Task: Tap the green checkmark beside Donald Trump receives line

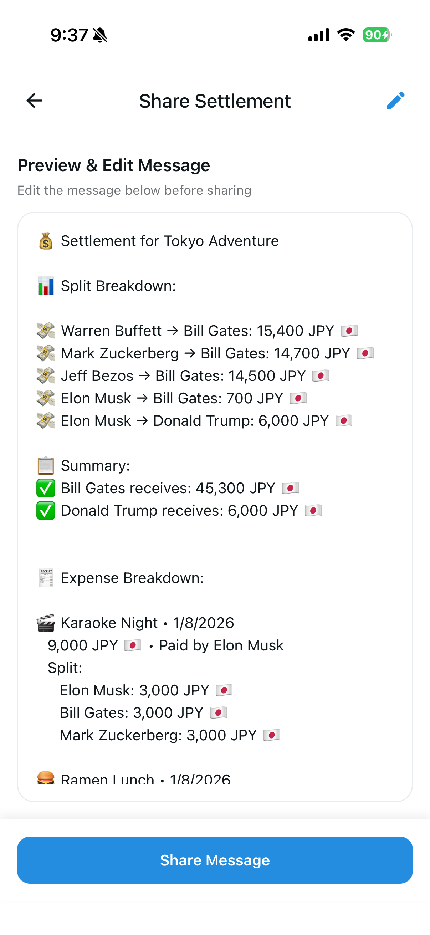Action: click(45, 510)
